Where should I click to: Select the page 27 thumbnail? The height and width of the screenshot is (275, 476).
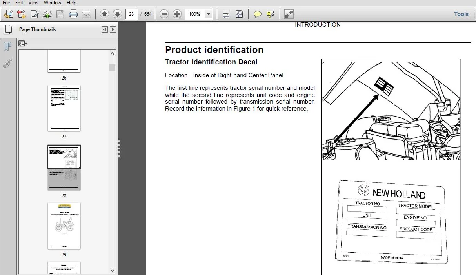click(64, 108)
